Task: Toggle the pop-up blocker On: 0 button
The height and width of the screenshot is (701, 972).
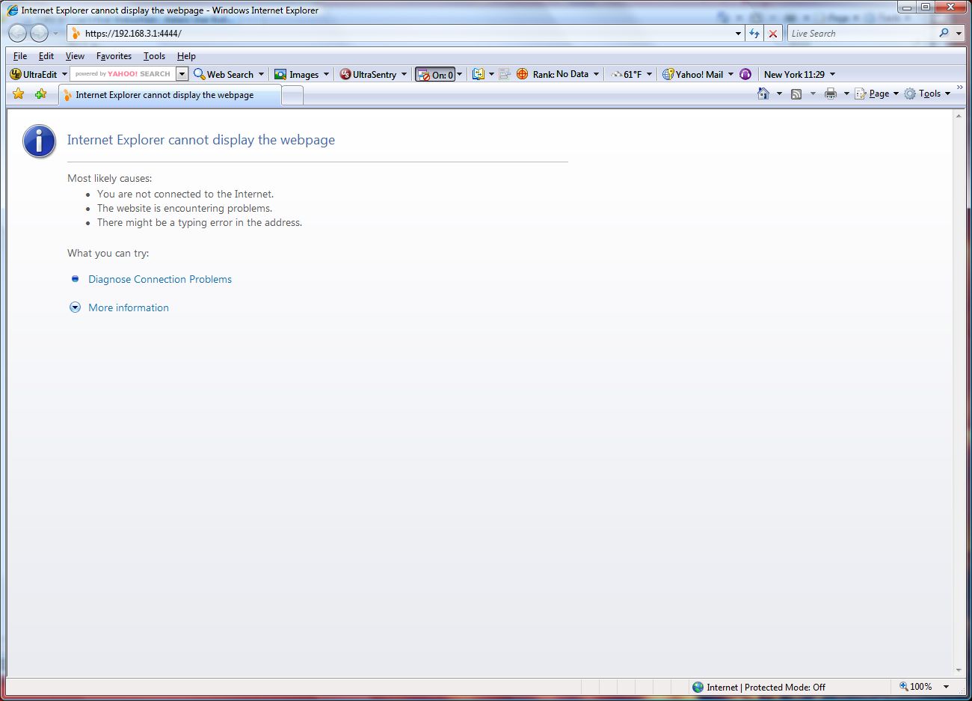Action: point(435,74)
